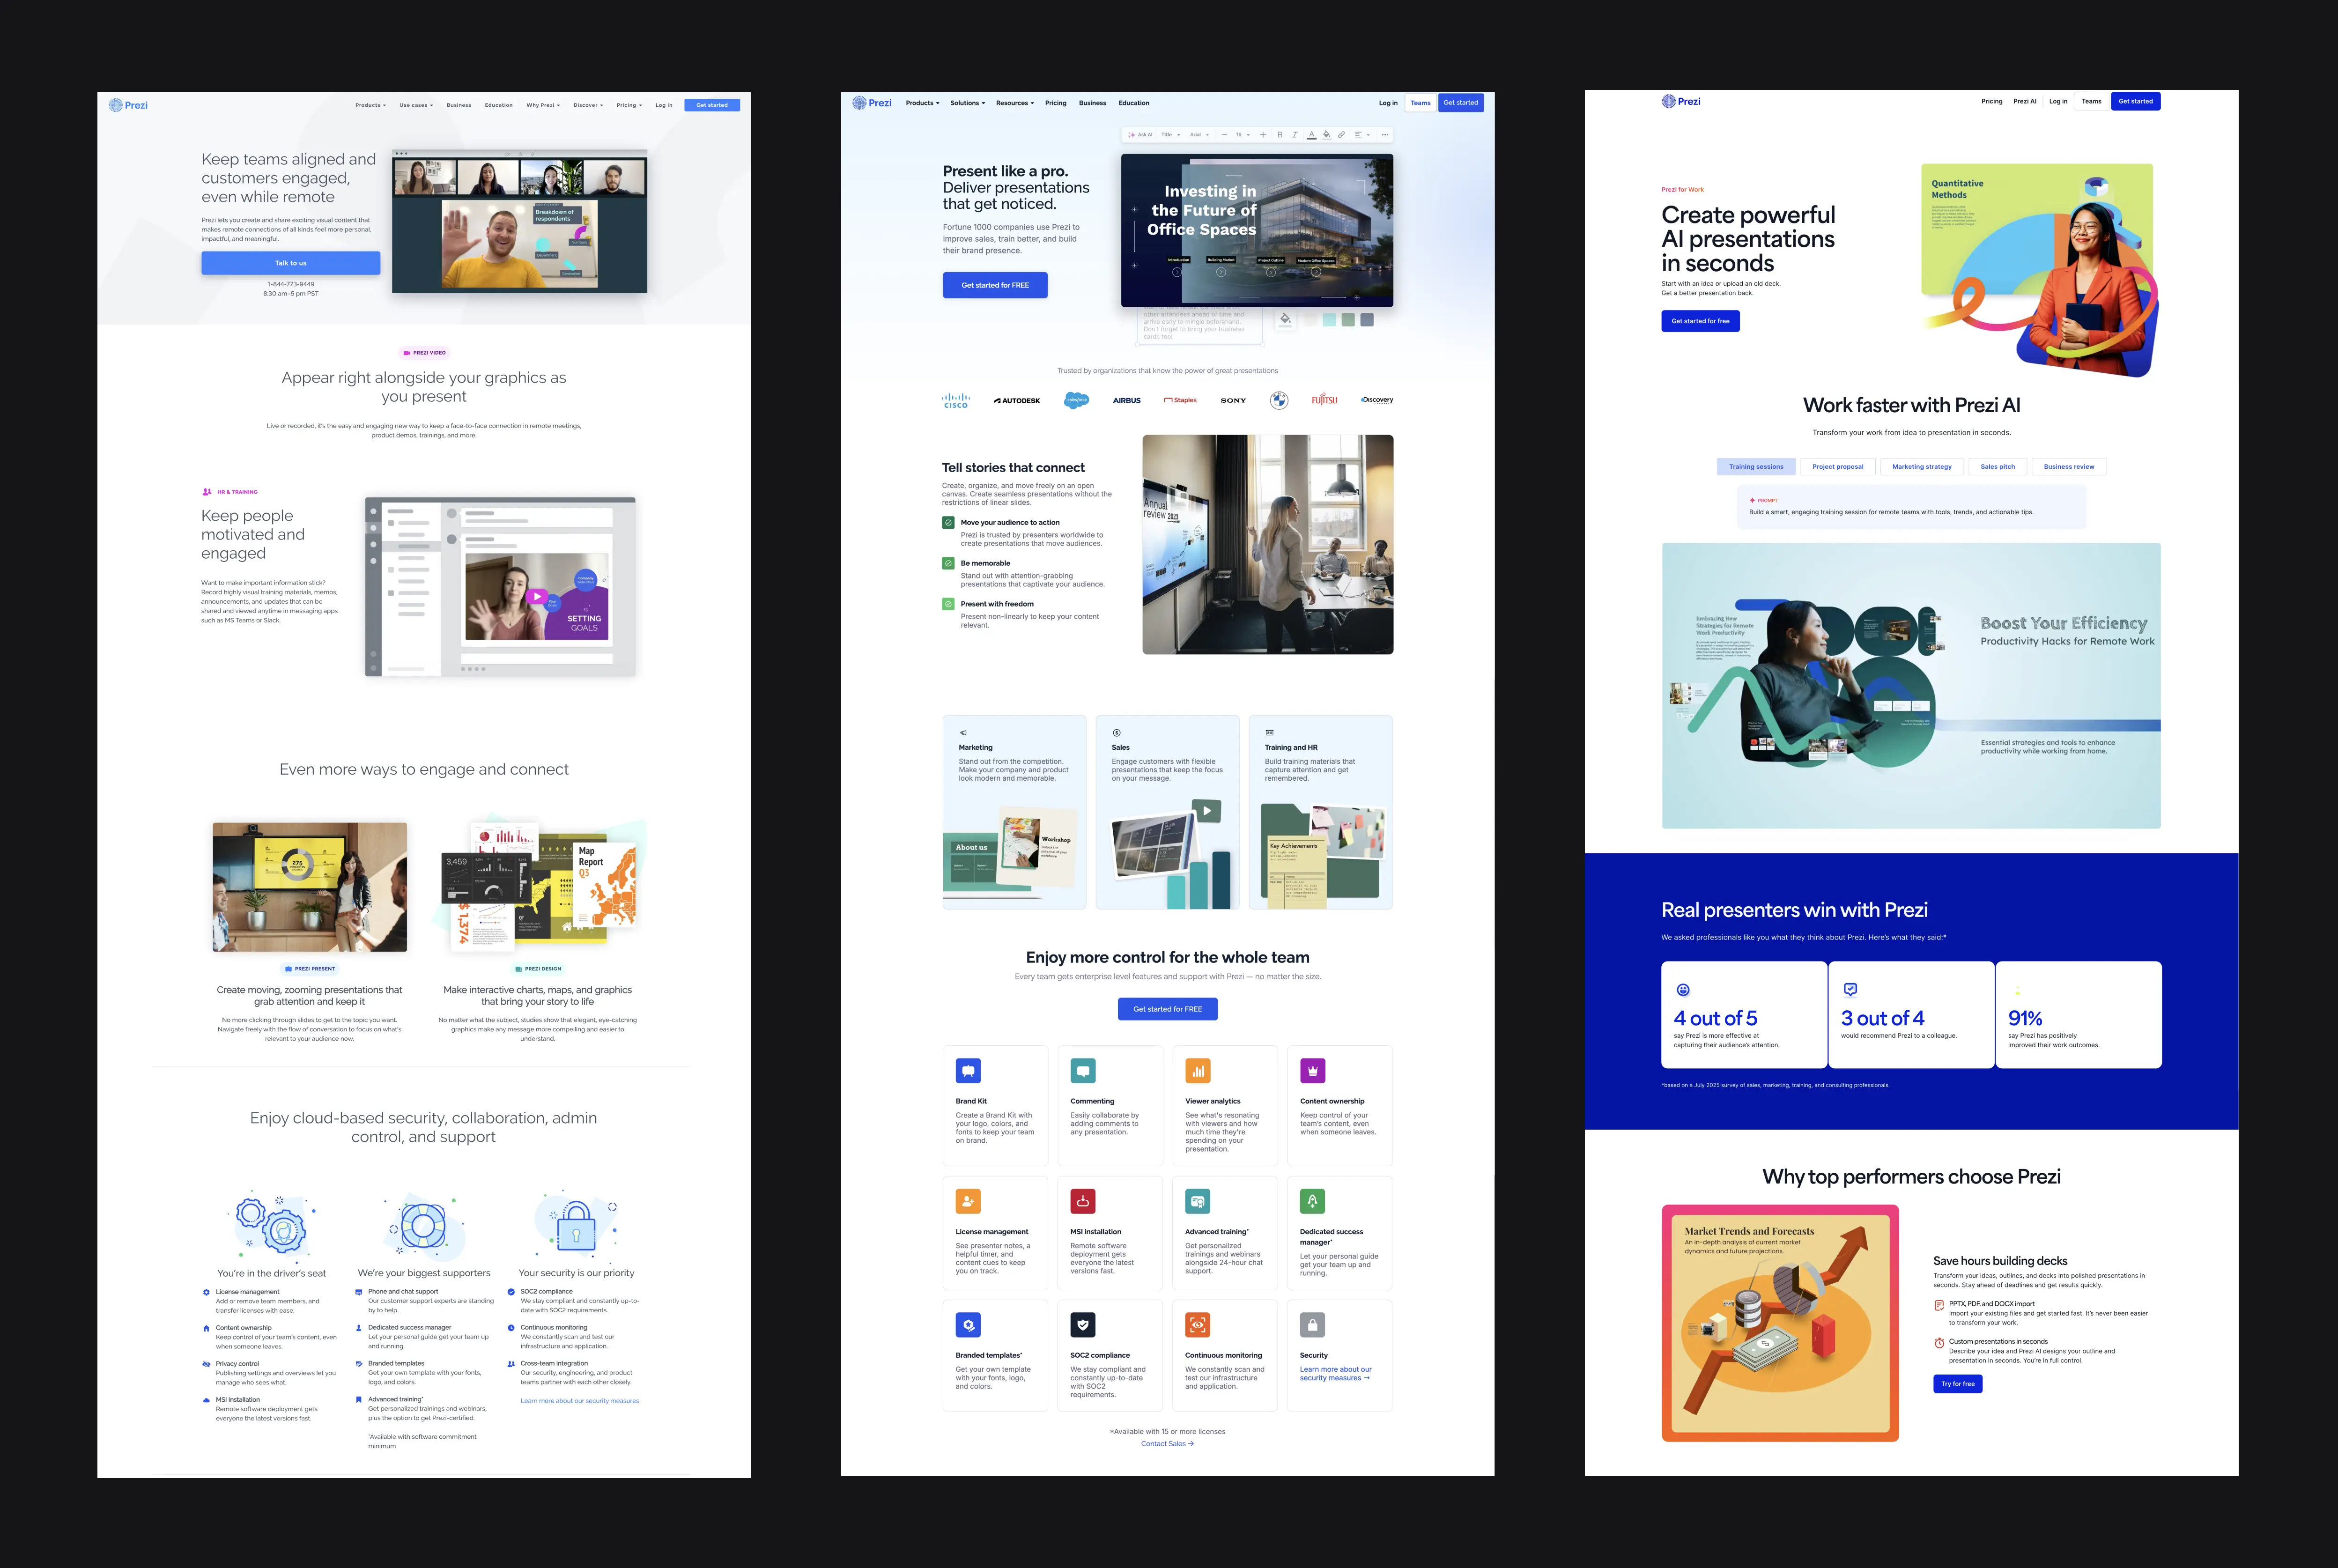
Task: Open the Solutions dropdown in the navigation
Action: coord(968,103)
